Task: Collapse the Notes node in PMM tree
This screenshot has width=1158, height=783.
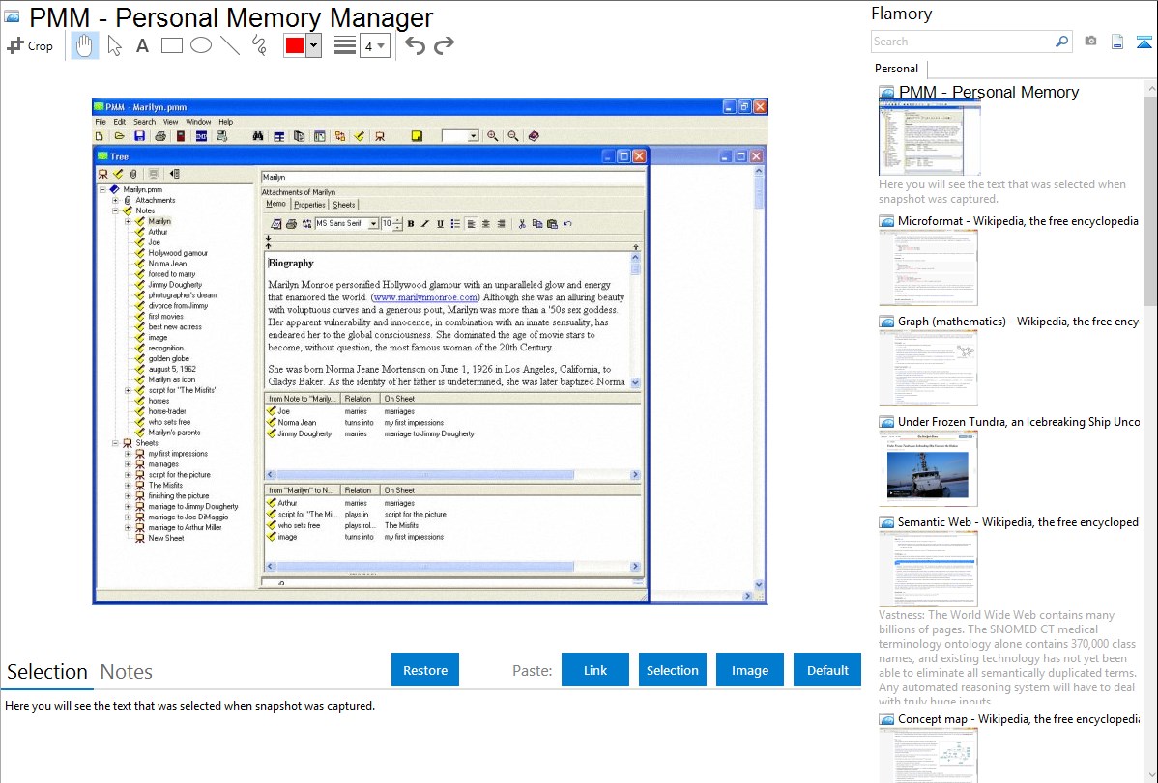Action: pos(115,210)
